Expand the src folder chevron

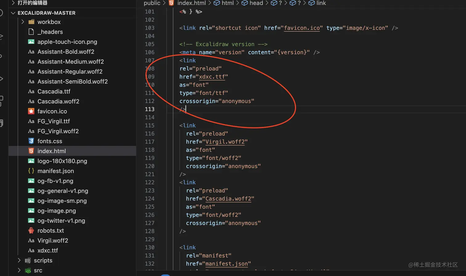[x=19, y=270]
